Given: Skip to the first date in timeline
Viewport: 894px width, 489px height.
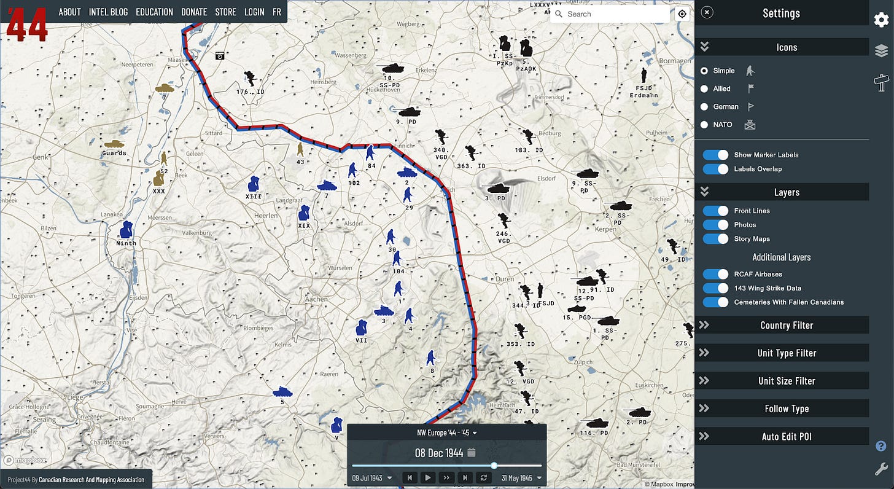Looking at the screenshot, I should [x=410, y=477].
